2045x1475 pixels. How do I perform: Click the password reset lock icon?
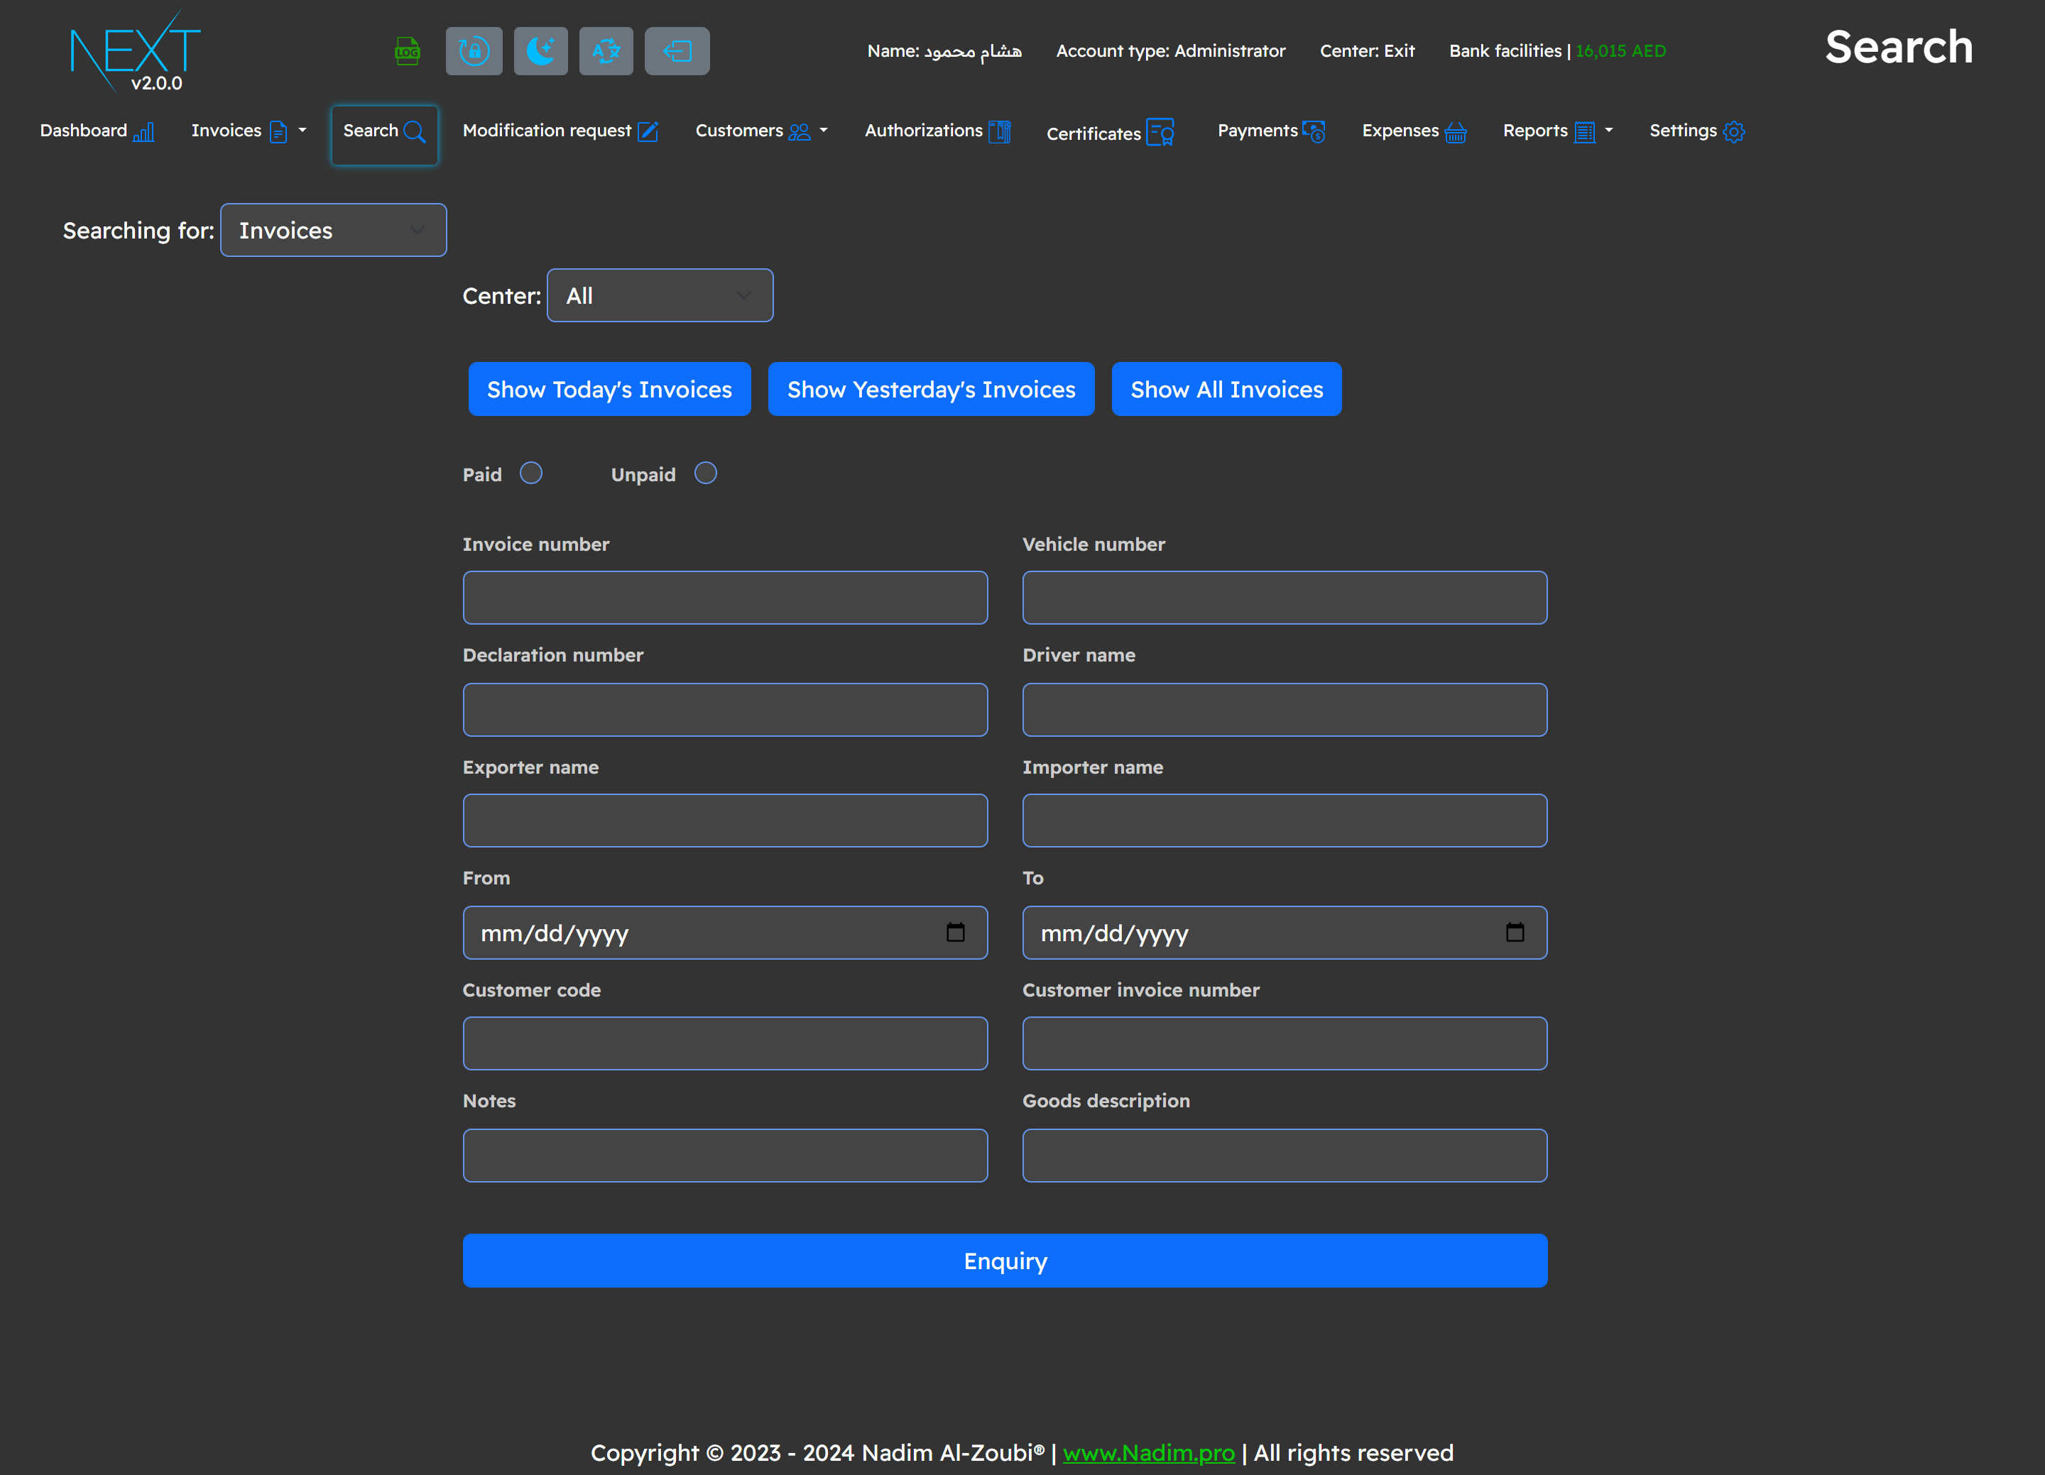(474, 50)
